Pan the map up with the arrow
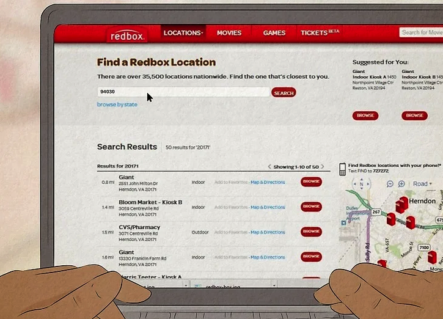 pyautogui.click(x=361, y=179)
